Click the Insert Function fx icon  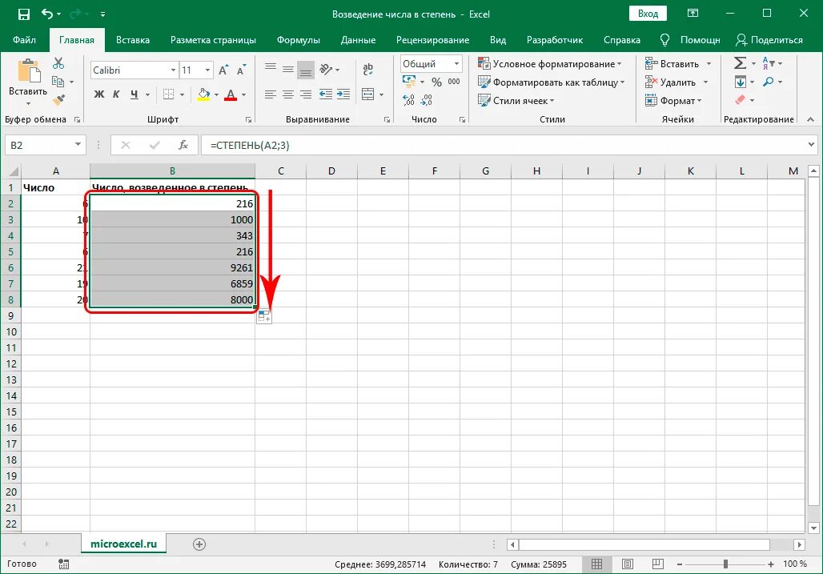point(183,145)
